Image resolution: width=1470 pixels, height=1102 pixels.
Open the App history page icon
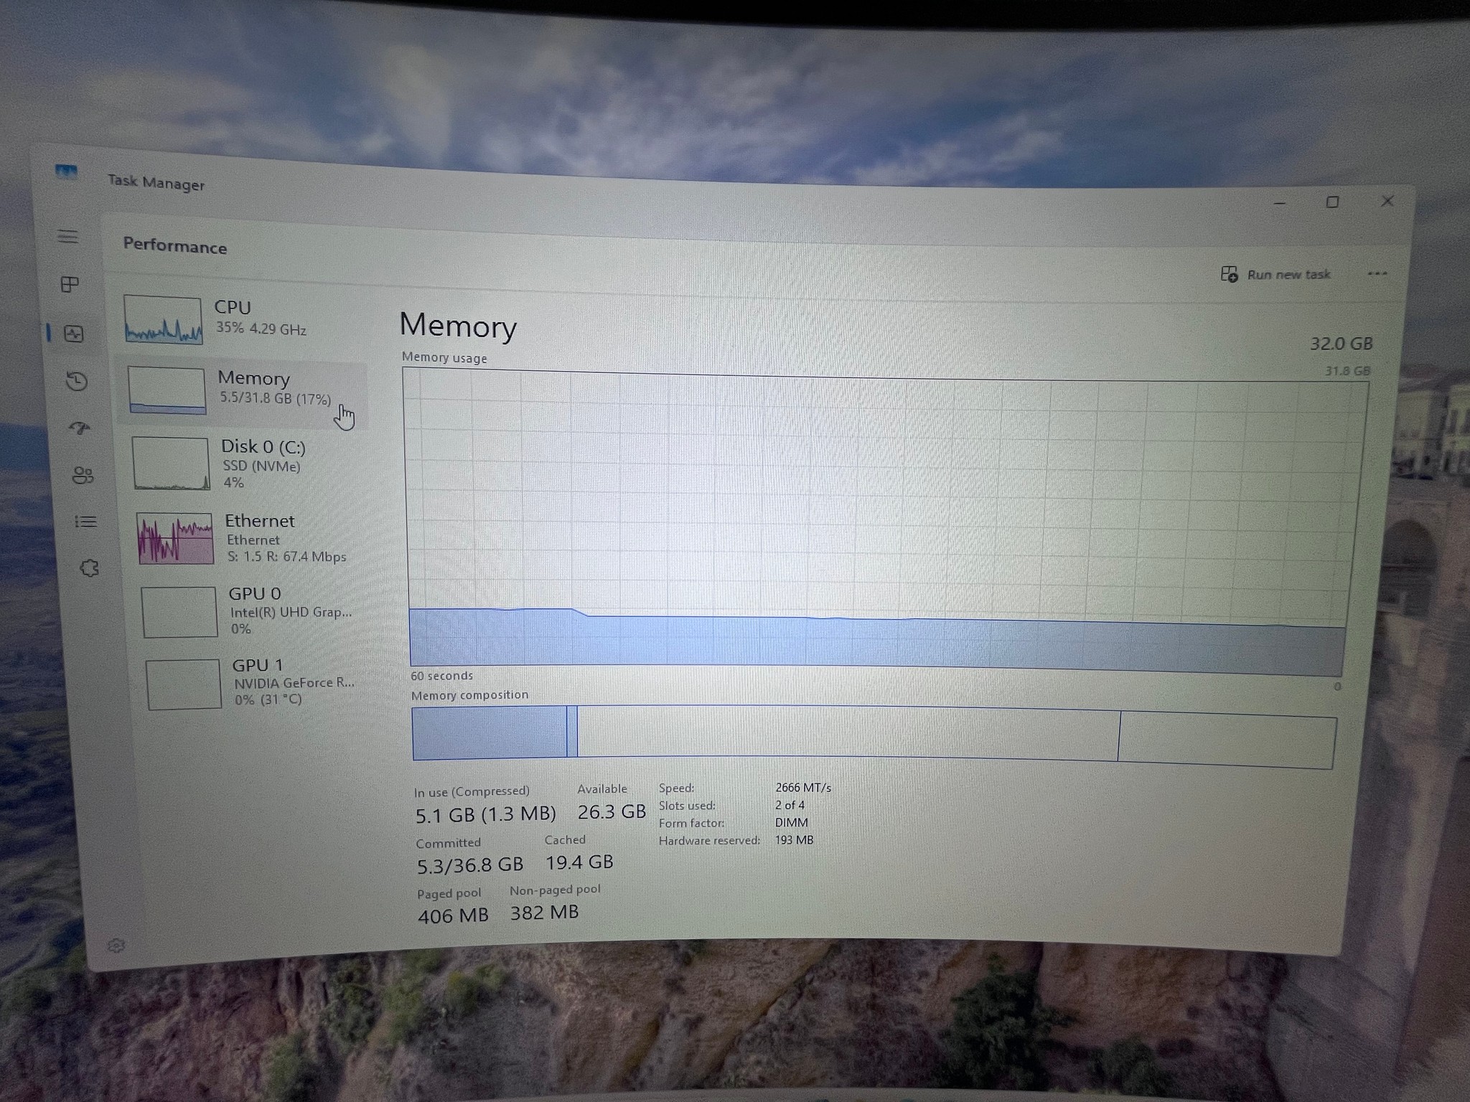click(x=77, y=380)
